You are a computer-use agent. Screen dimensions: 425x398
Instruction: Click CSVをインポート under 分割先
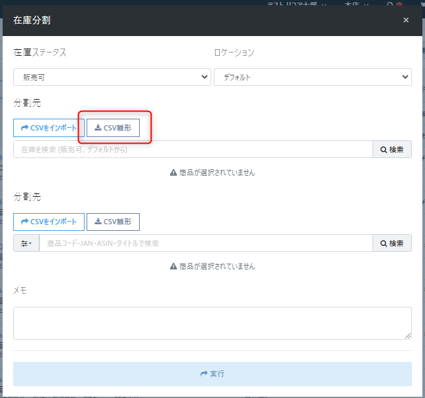click(x=49, y=222)
